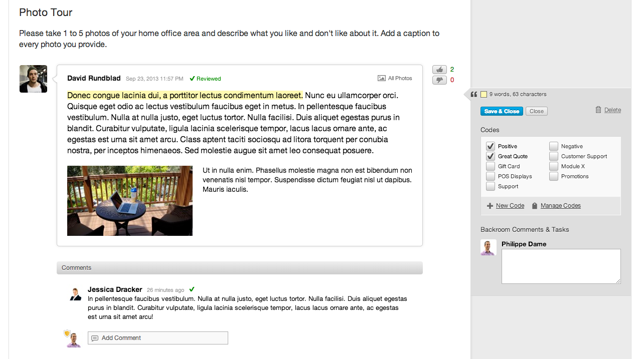Check the Negative code checkbox
The image size is (641, 359).
click(554, 146)
